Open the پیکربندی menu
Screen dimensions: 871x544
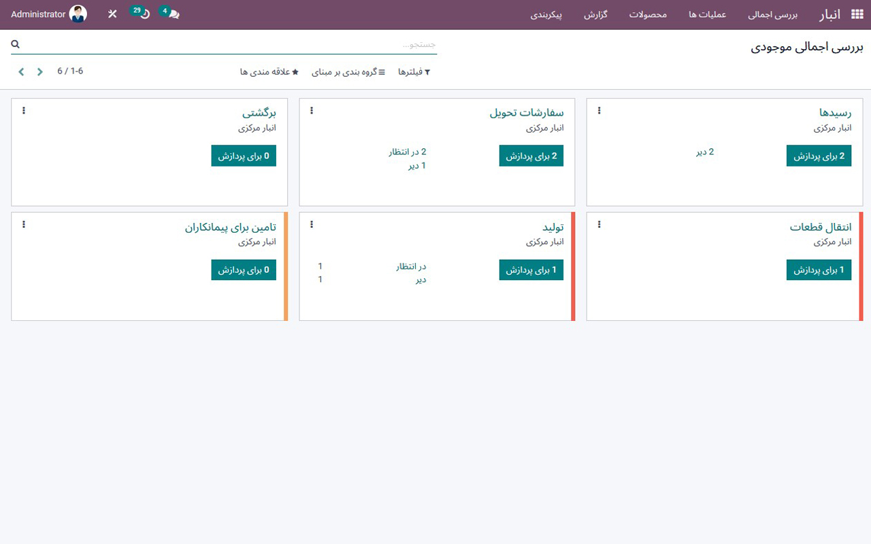[546, 14]
